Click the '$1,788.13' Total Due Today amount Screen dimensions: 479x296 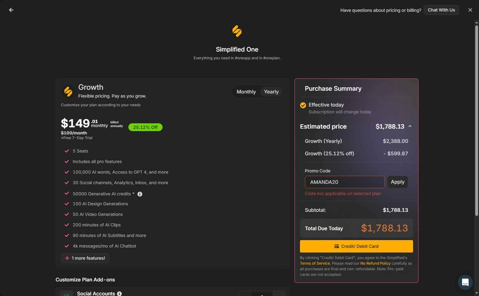[x=384, y=228]
